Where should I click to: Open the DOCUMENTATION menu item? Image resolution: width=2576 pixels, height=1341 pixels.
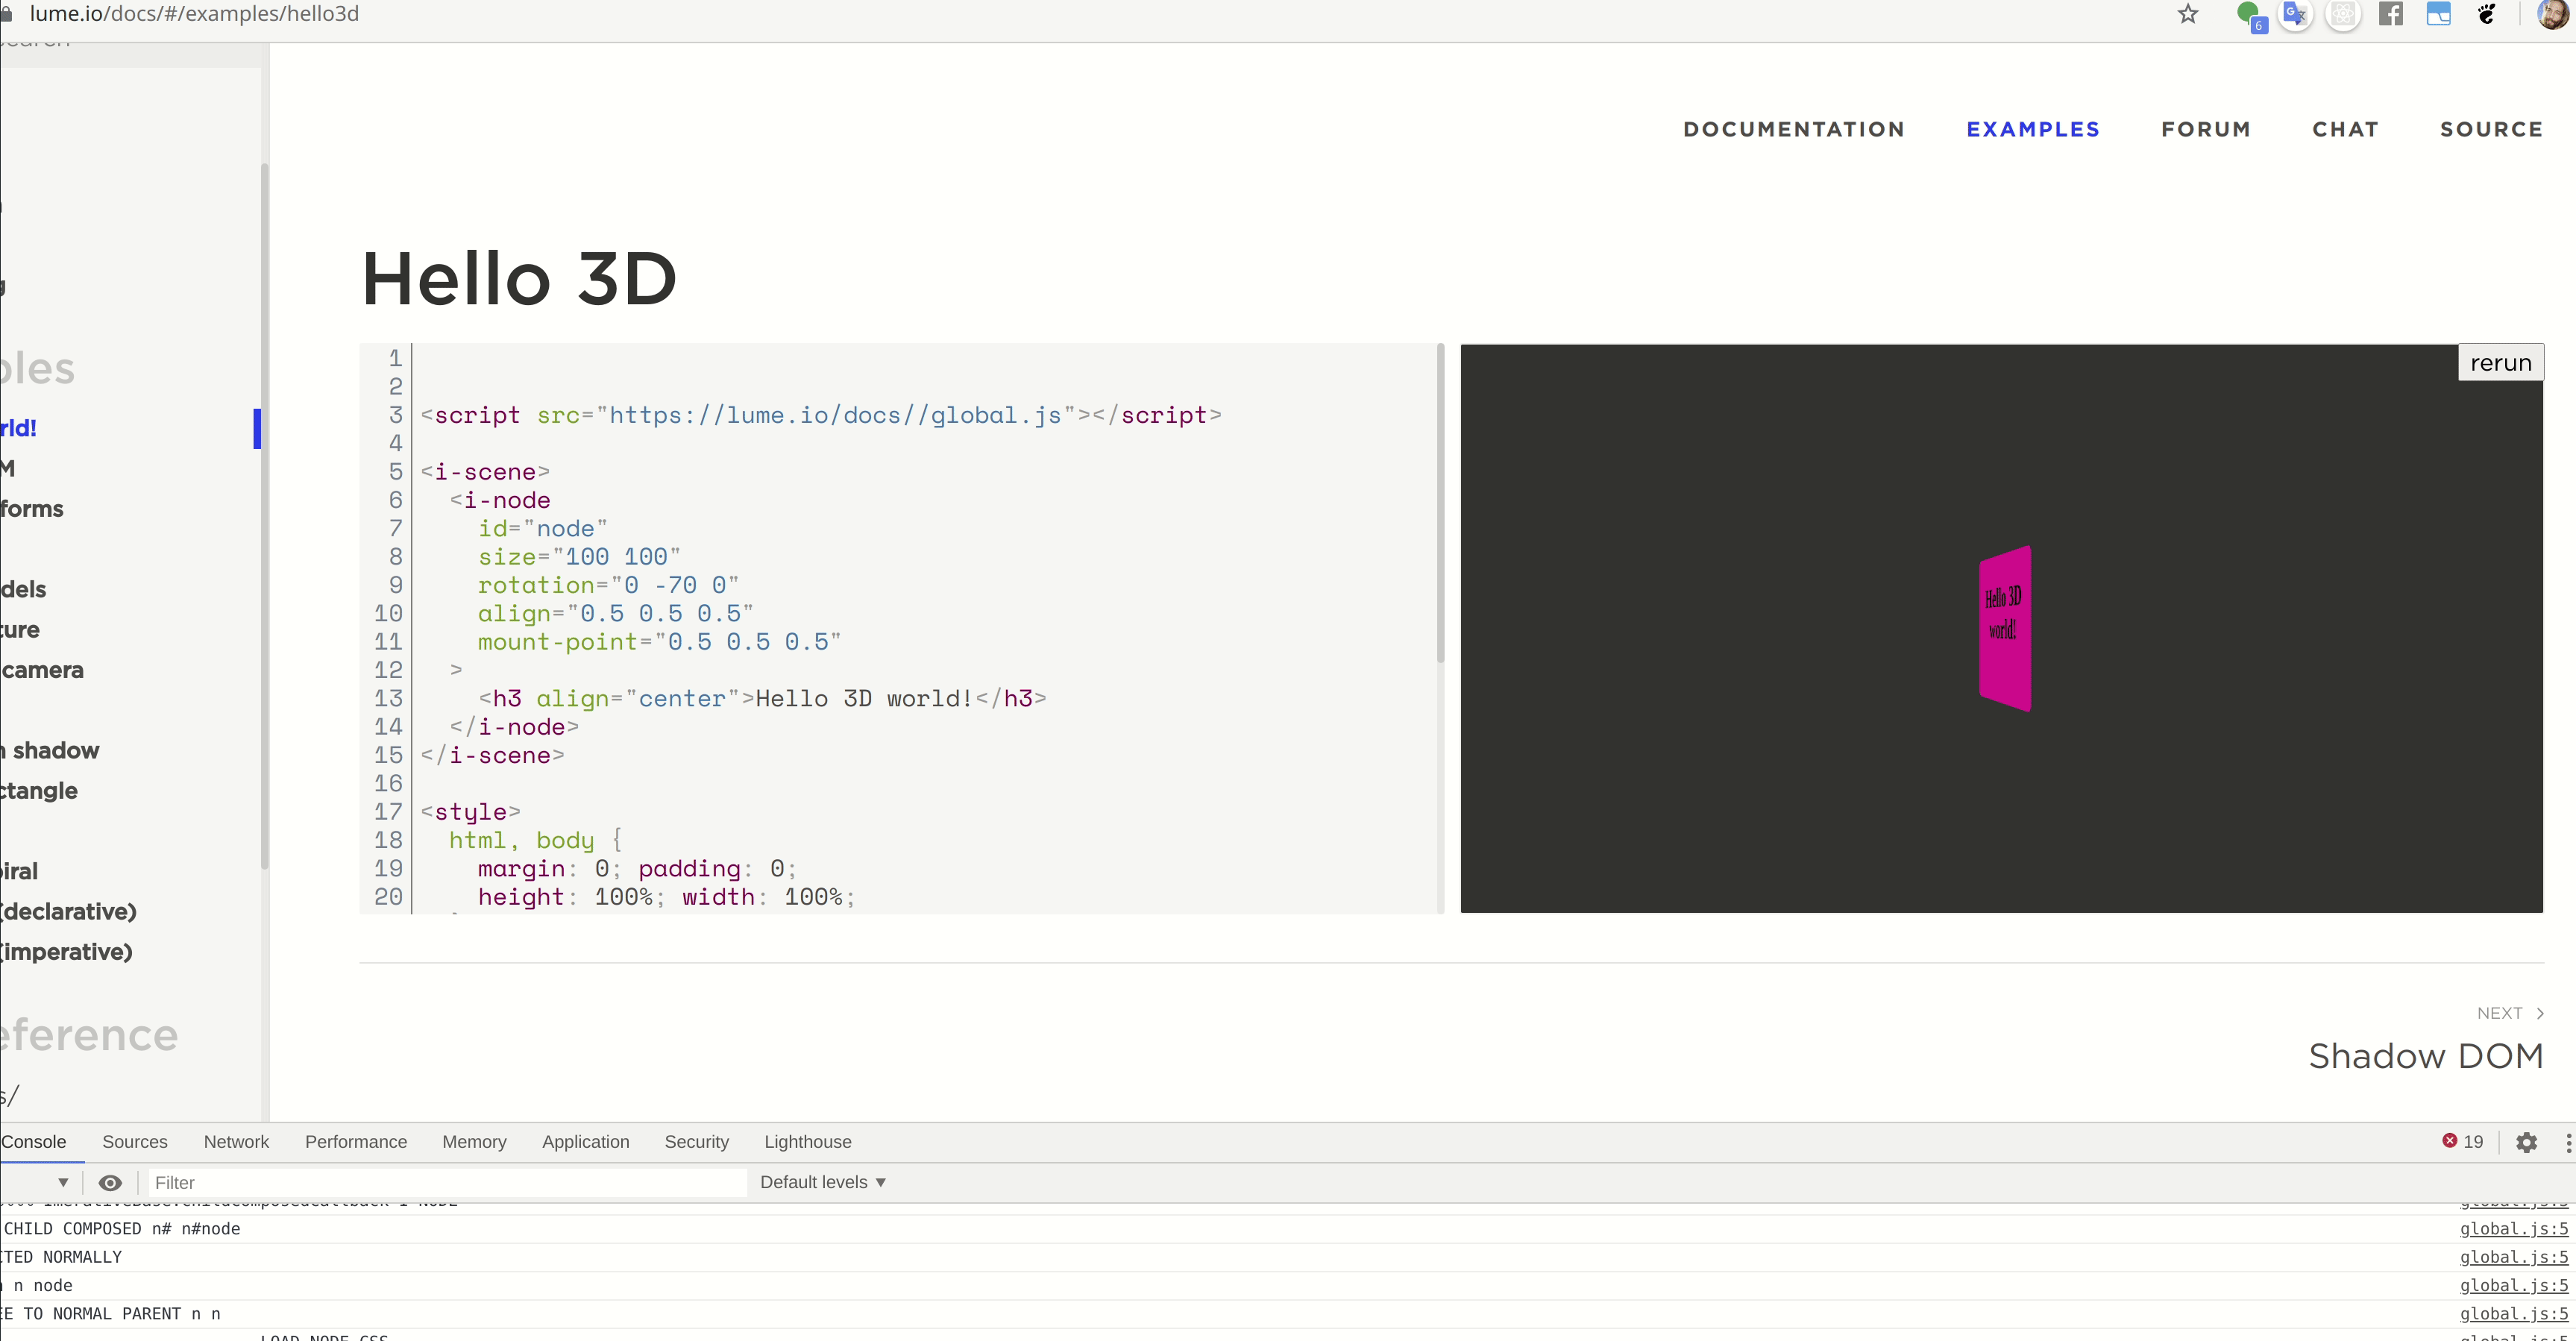(x=1793, y=128)
